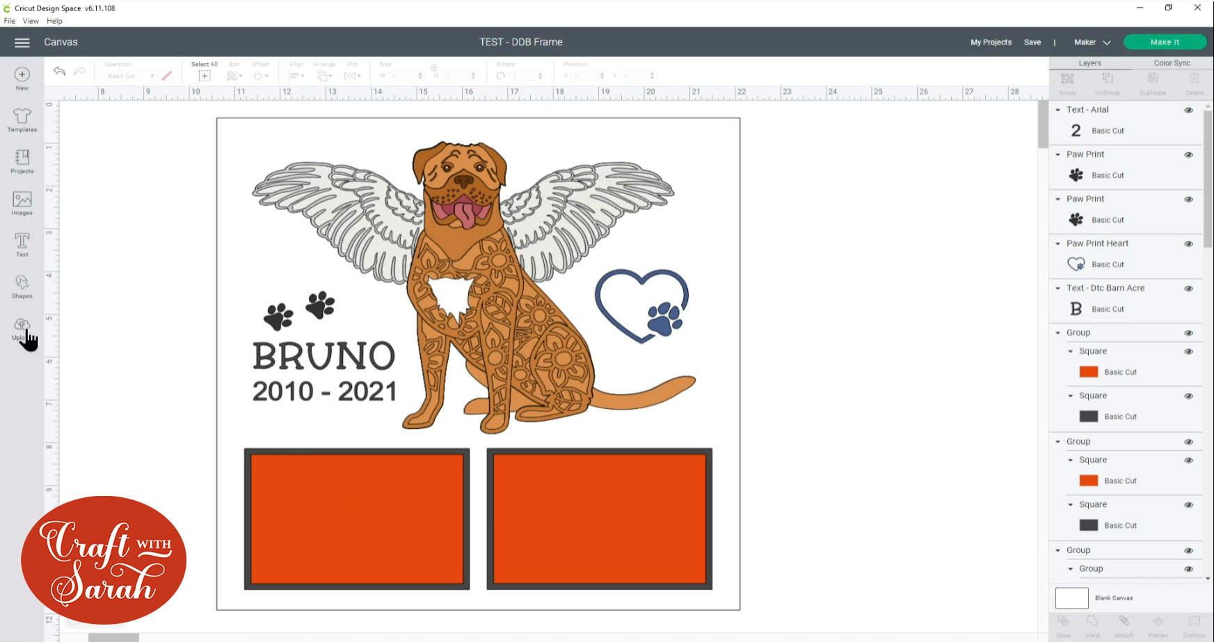Collapse the Text - Dtc Barn Acre layer
The image size is (1214, 642).
pyautogui.click(x=1058, y=289)
